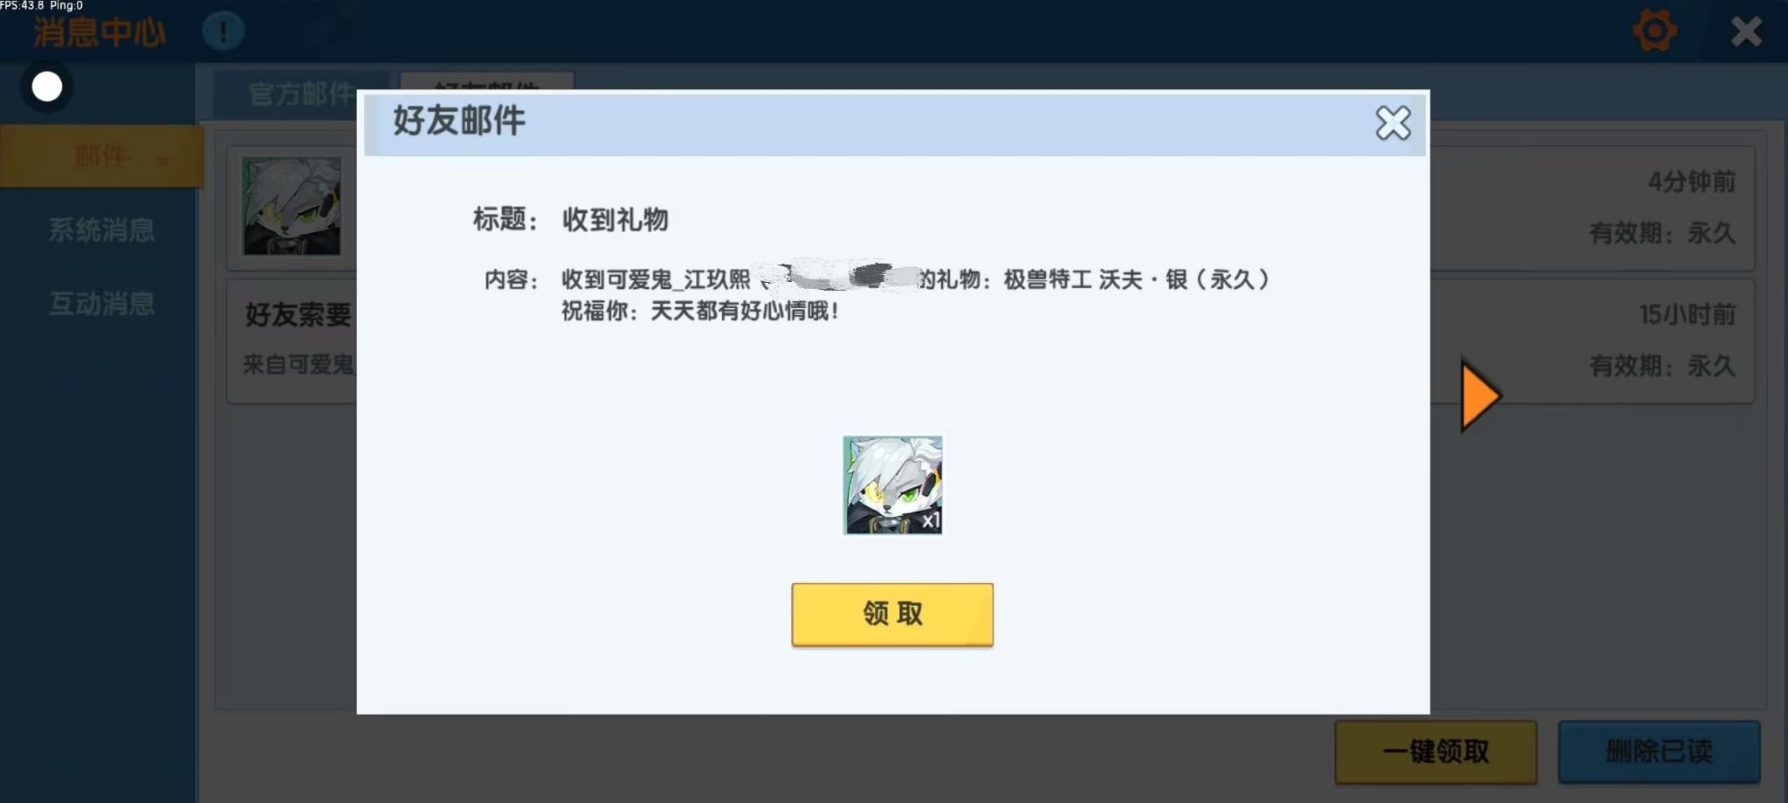The image size is (1788, 803).
Task: Click the 删除已读 delete-read button
Action: click(1659, 752)
